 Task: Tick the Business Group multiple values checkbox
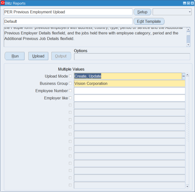pos(70,83)
